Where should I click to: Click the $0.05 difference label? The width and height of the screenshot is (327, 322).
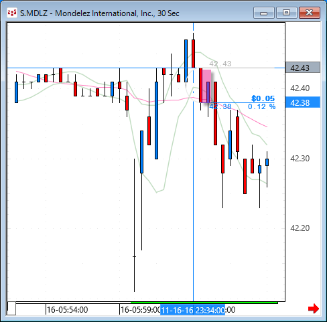pyautogui.click(x=263, y=98)
